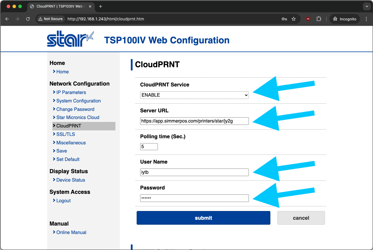Click the Incognito profile indicator

coord(345,19)
